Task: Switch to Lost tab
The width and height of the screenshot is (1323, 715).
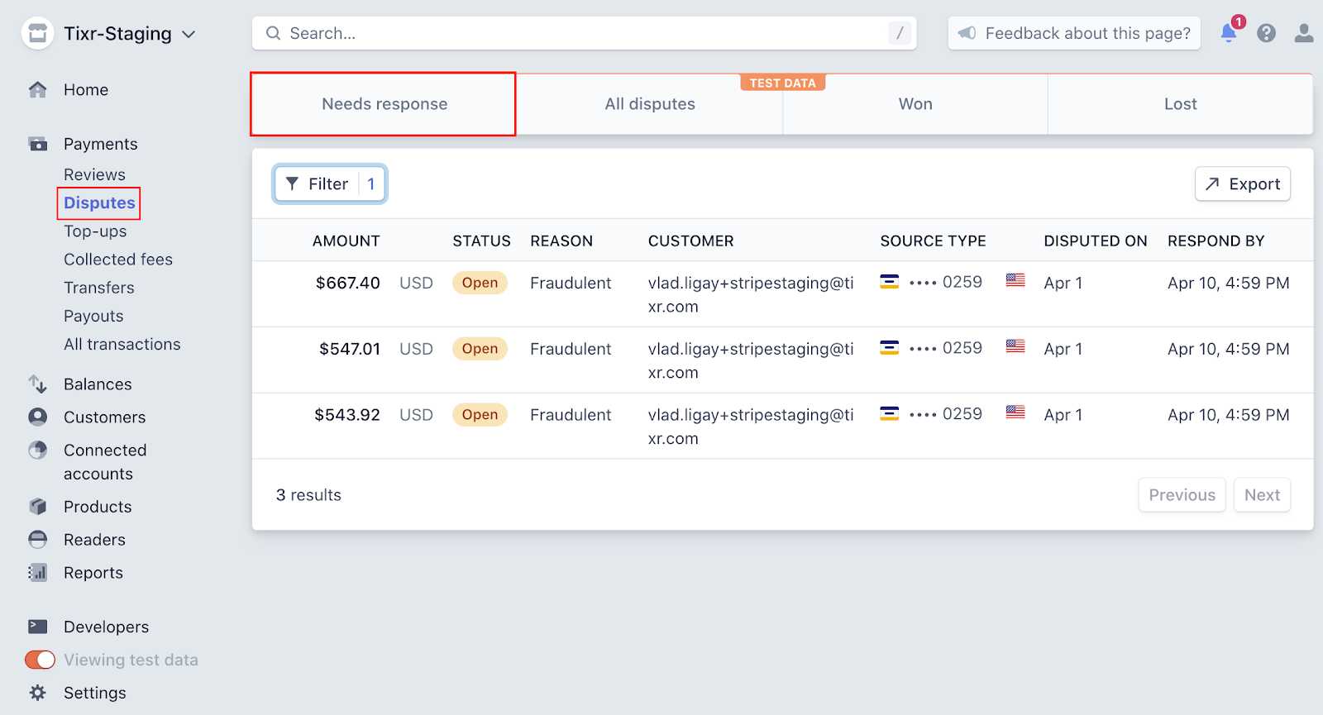Action: (x=1181, y=104)
